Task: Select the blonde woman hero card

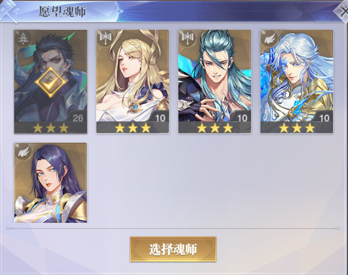Action: pos(132,81)
